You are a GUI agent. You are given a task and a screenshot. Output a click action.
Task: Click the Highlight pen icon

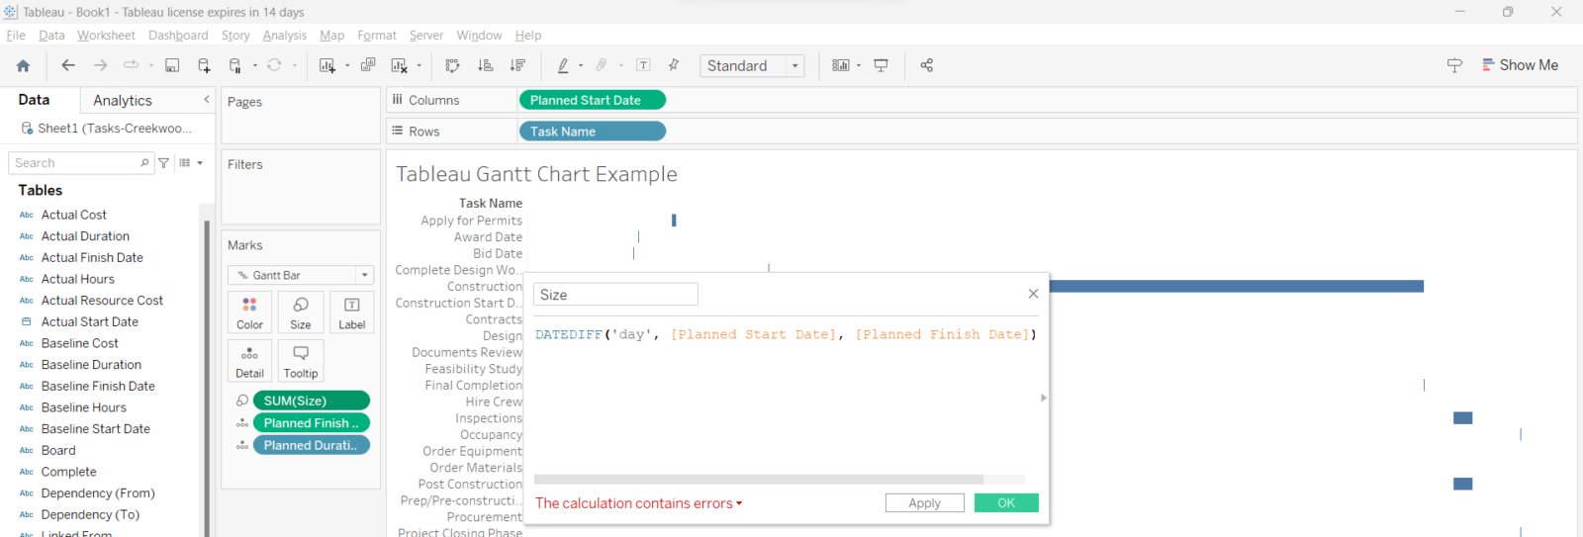pyautogui.click(x=563, y=65)
